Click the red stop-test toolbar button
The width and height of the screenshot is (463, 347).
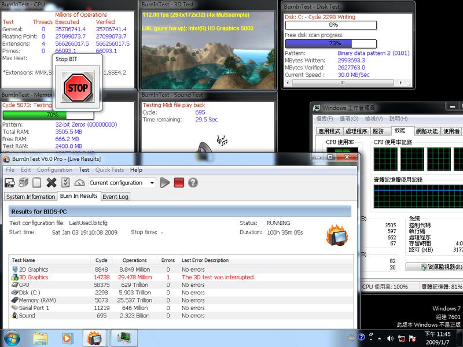click(179, 183)
